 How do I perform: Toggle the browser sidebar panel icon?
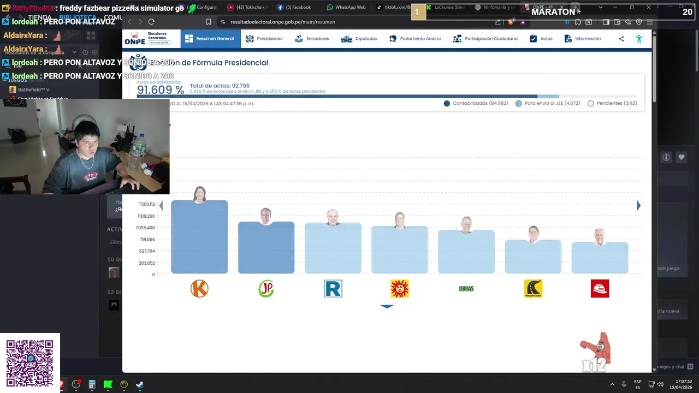[606, 22]
